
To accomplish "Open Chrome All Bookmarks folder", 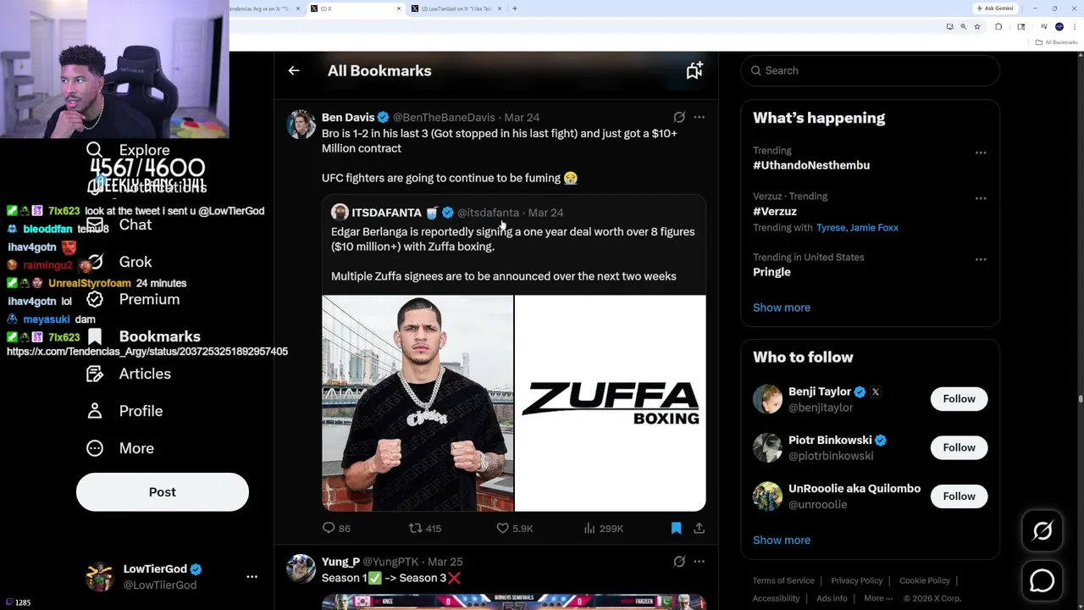I will (x=1056, y=42).
